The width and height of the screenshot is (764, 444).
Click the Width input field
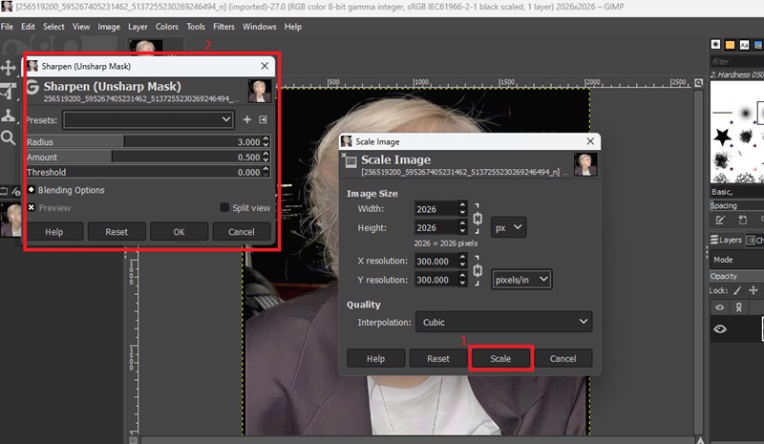coord(436,209)
